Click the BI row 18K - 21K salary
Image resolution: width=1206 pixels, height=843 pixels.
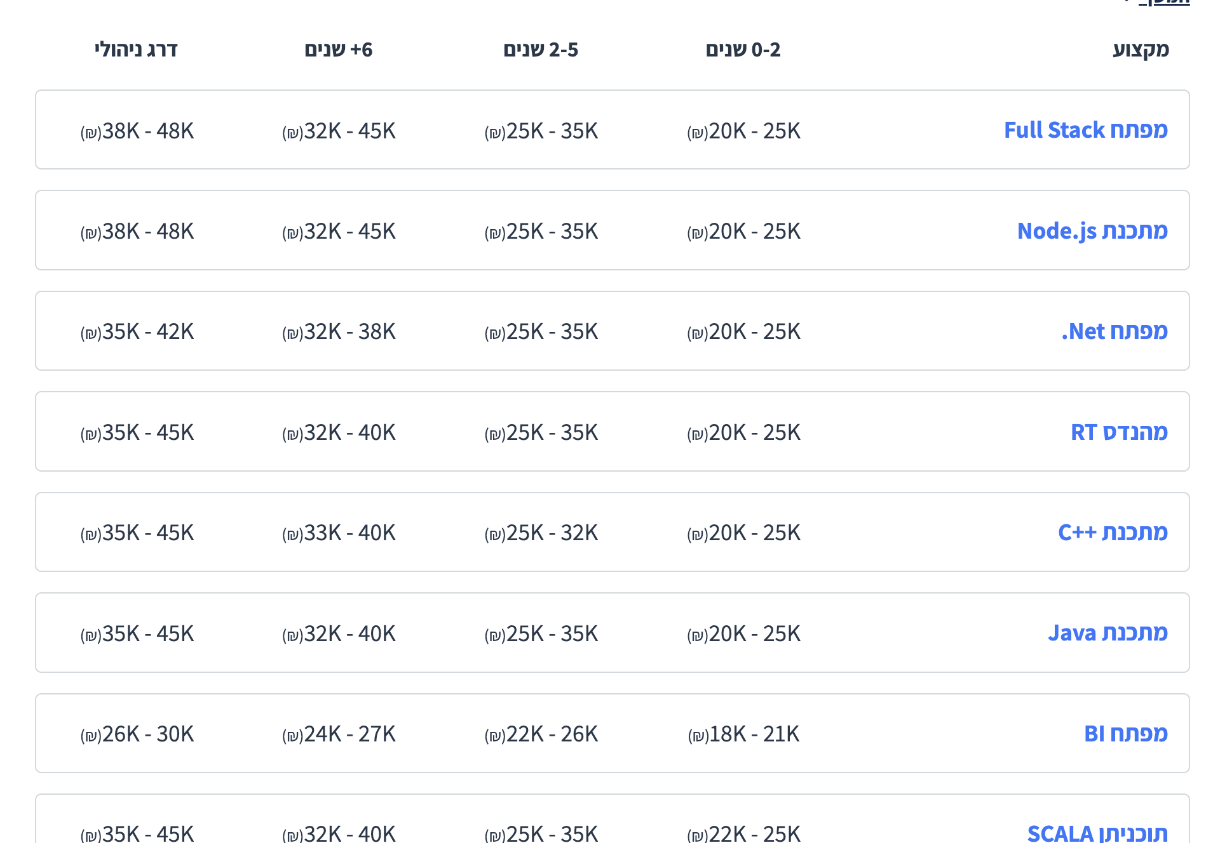[743, 734]
